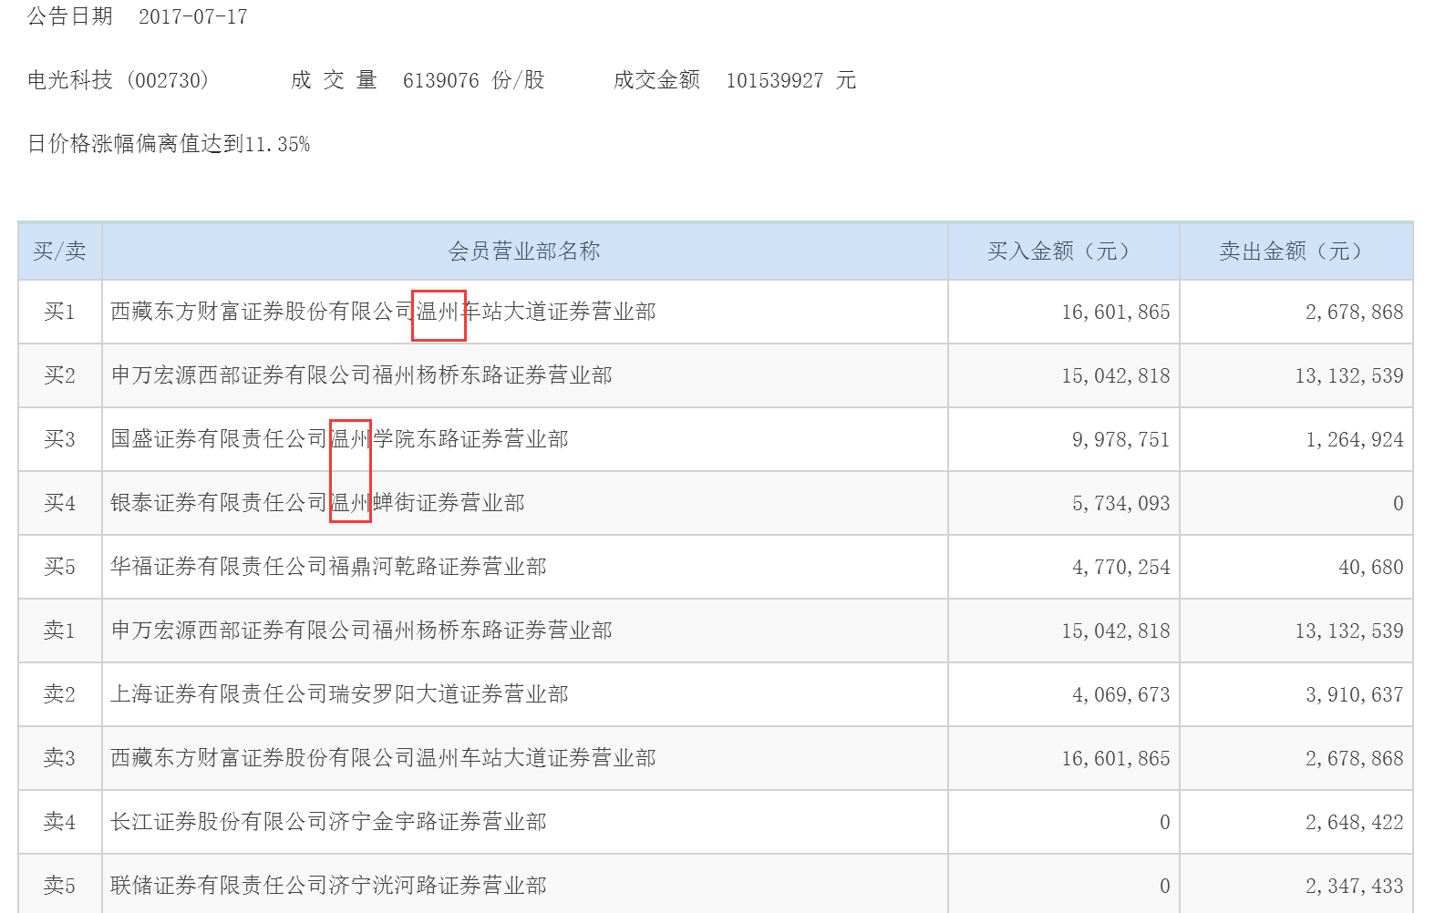Screen dimensions: 1435x913
Task: Click 长江证券 济宁金宇路 branch name
Action: pyautogui.click(x=328, y=822)
